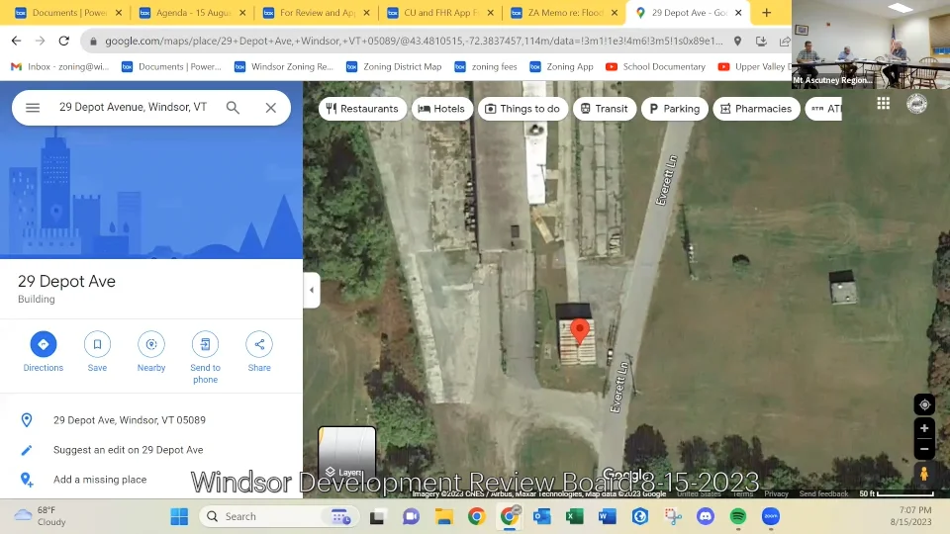Switch to For Review and Approval tab

point(317,13)
